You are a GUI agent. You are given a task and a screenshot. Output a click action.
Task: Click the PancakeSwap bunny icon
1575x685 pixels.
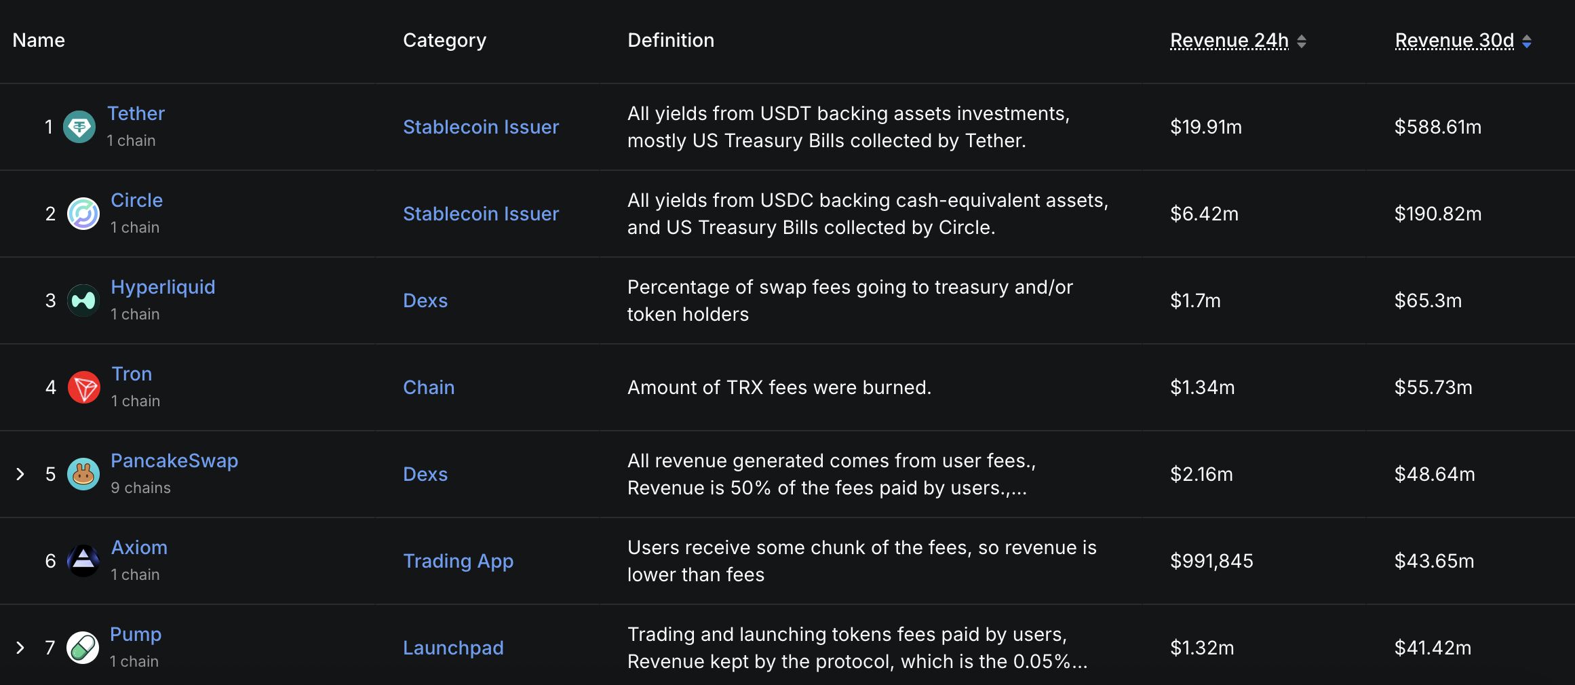click(x=83, y=474)
